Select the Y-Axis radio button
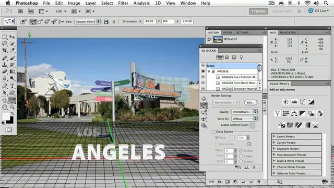 pos(241,156)
